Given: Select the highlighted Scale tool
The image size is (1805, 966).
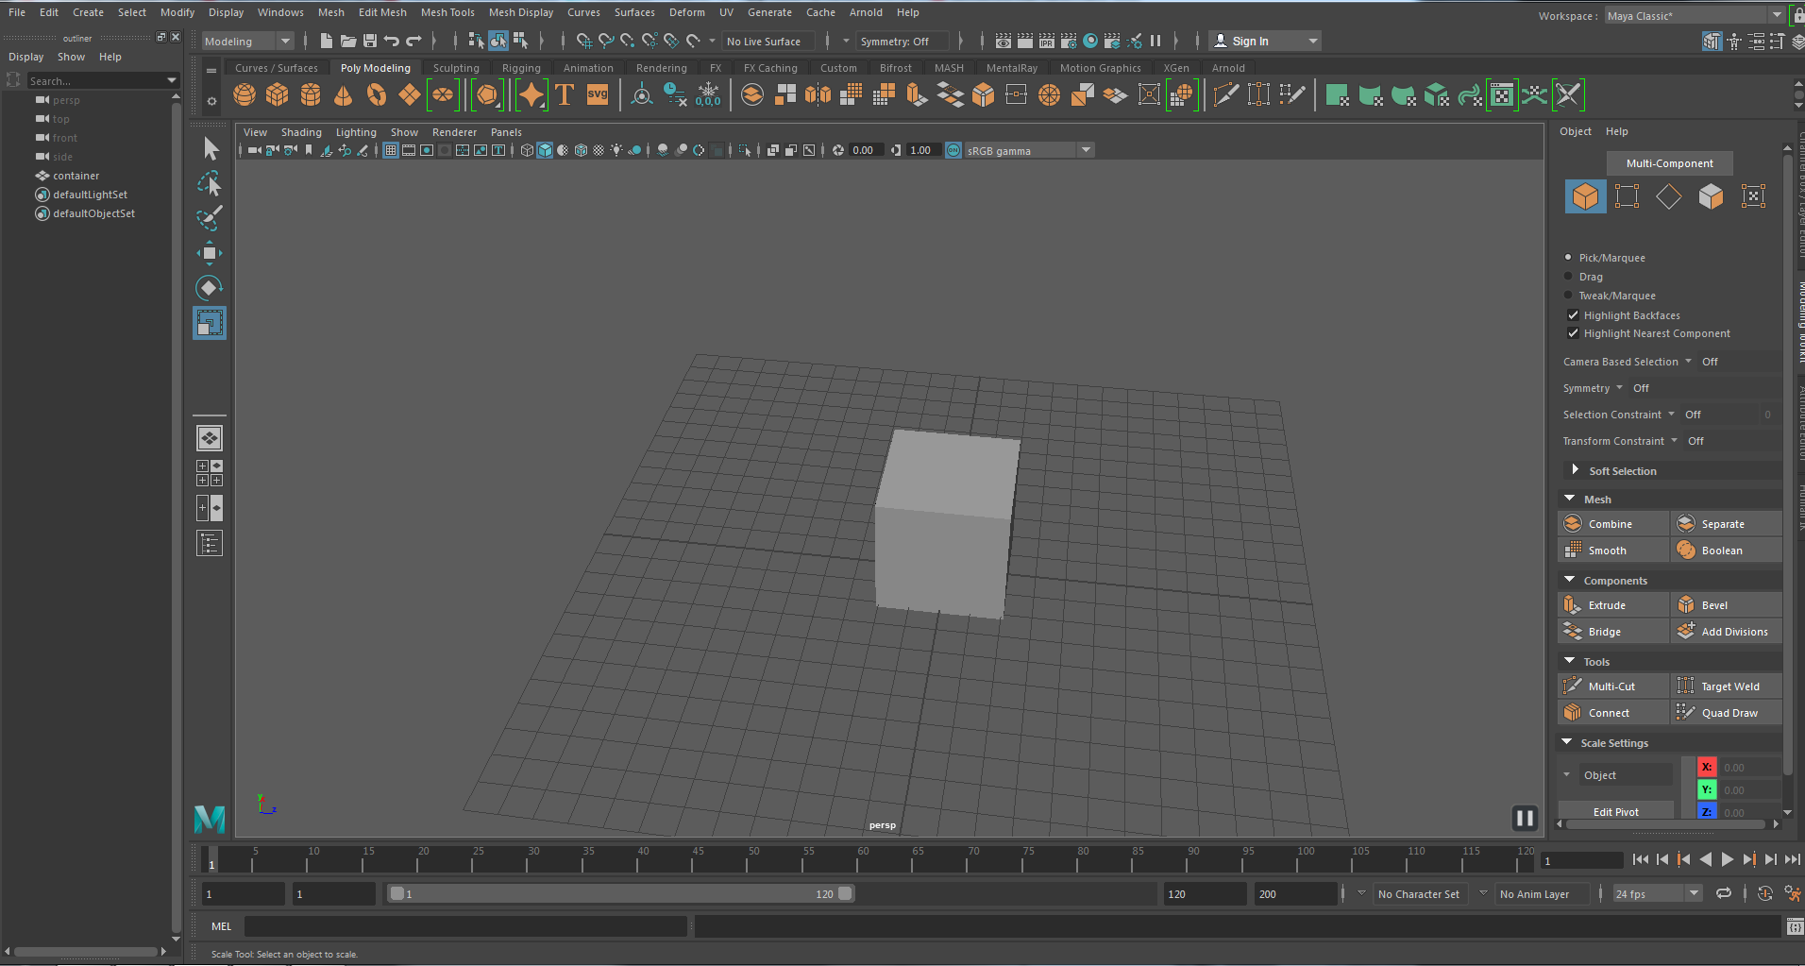Looking at the screenshot, I should click(x=210, y=323).
